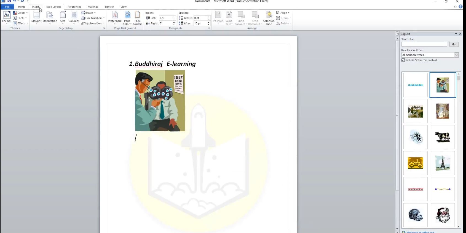Click the Clip Art search field
Image resolution: width=466 pixels, height=233 pixels.
[x=424, y=44]
